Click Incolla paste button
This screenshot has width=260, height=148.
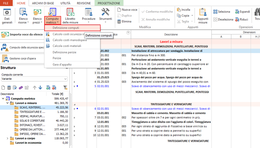184,10
